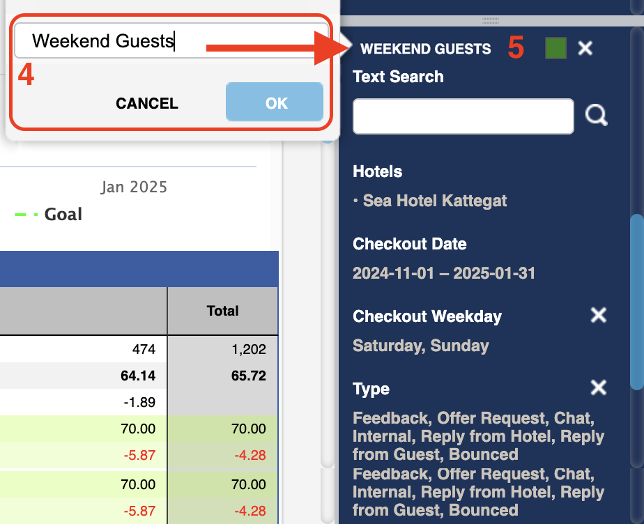Remove the Type filter
Screen dimensions: 644x524
coord(599,388)
